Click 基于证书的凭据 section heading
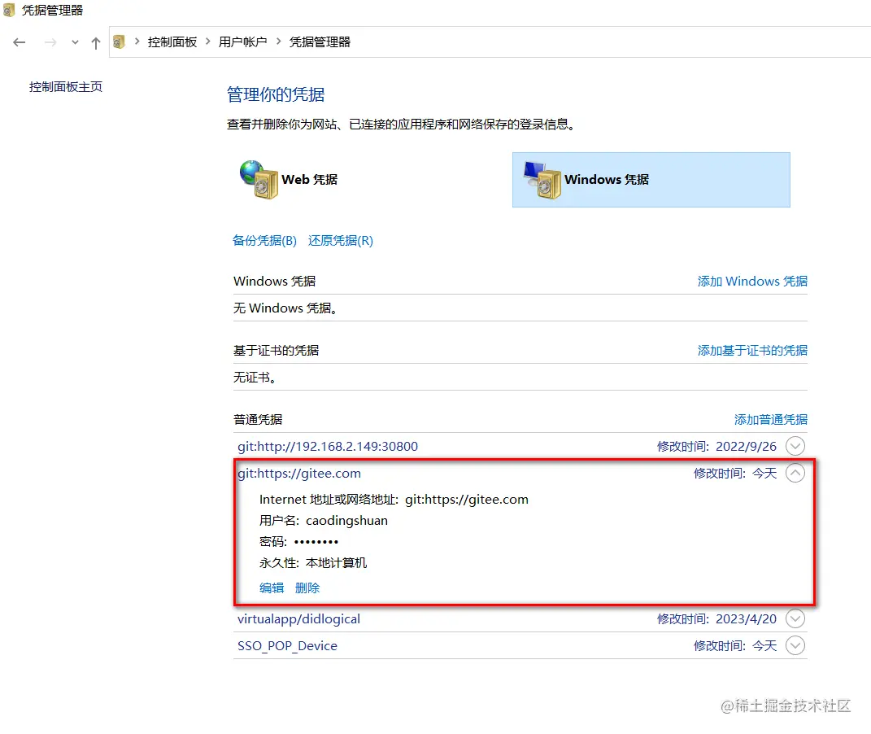Image resolution: width=871 pixels, height=734 pixels. click(x=276, y=351)
